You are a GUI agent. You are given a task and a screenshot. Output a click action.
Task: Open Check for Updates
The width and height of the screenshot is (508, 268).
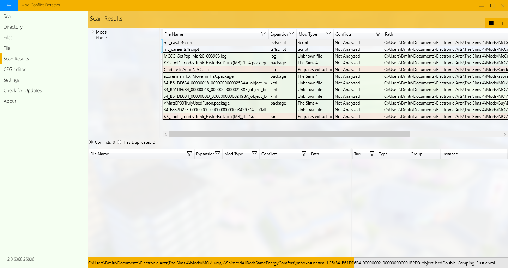click(x=23, y=90)
